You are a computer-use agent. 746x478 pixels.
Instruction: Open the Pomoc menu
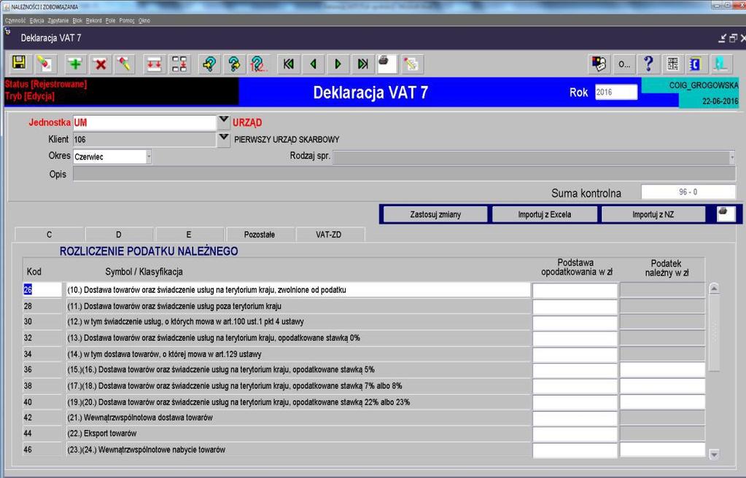(127, 20)
